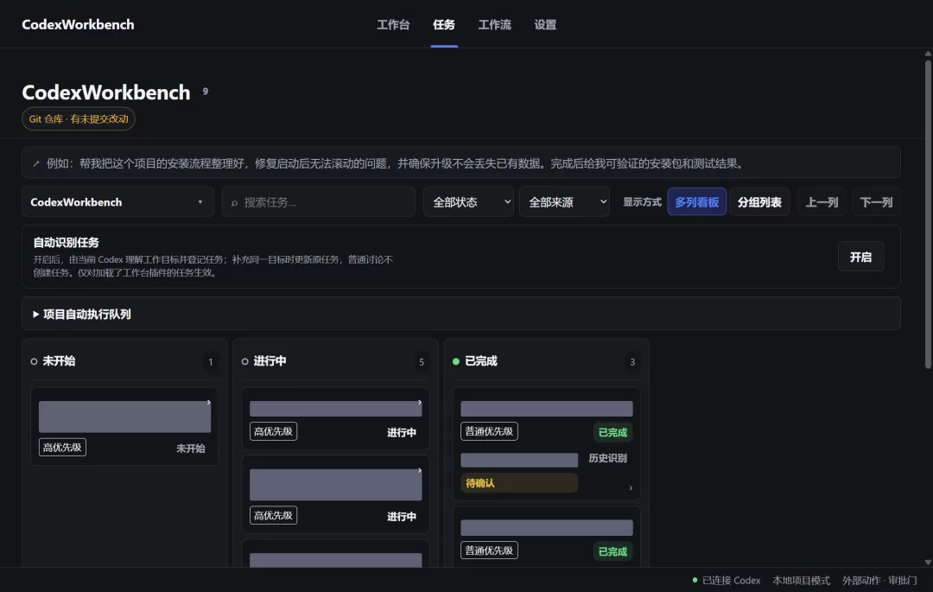The width and height of the screenshot is (933, 592).
Task: Click the 已完成 column header
Action: [481, 361]
